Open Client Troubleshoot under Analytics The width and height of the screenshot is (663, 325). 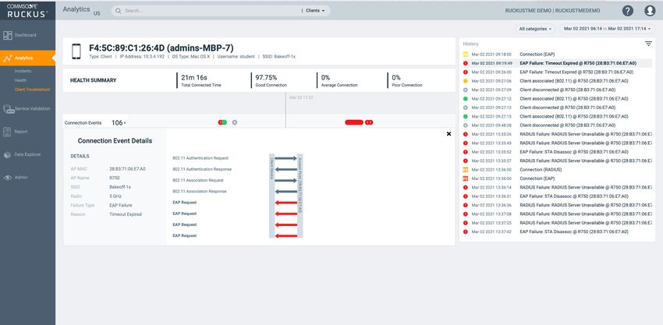coord(32,90)
